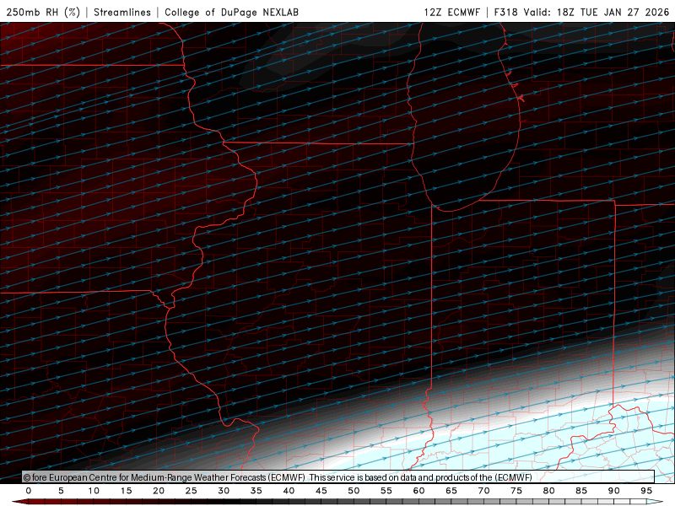Screen dimensions: 675x506
Task: Click colorbar label "35"
Action: tap(256, 491)
